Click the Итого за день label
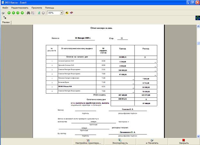 [100, 95]
